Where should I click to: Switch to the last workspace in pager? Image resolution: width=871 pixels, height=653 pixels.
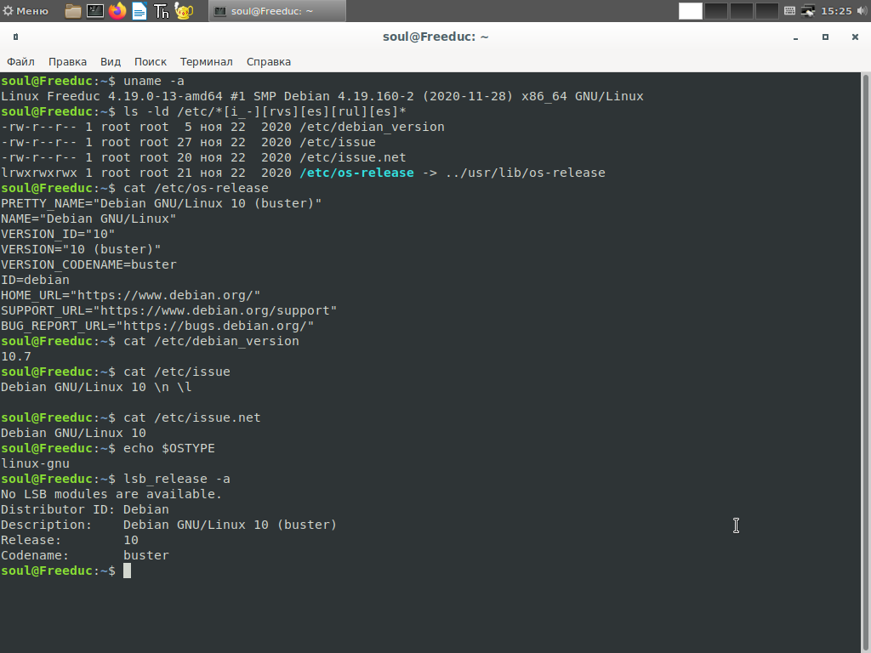[x=766, y=11]
